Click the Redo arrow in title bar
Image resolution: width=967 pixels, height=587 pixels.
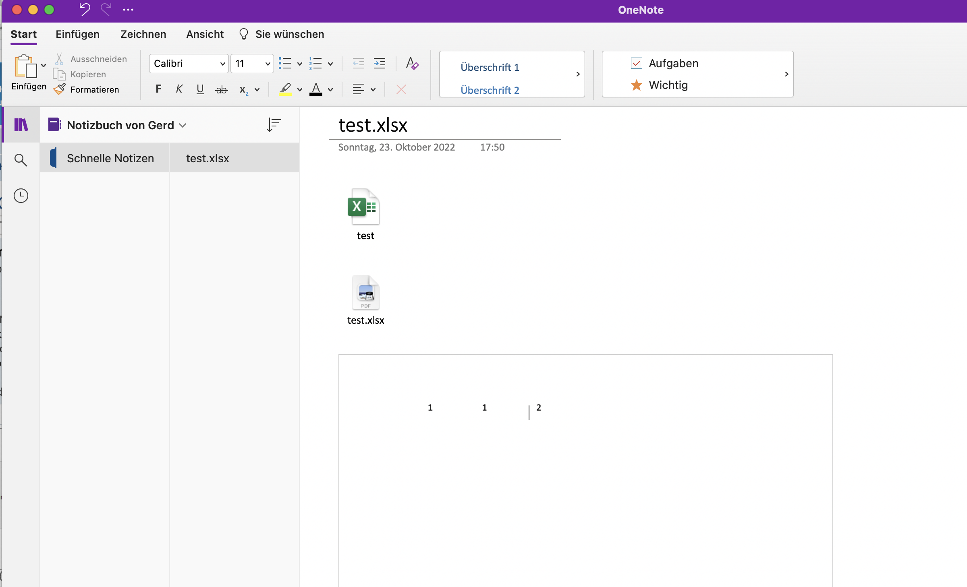click(106, 9)
